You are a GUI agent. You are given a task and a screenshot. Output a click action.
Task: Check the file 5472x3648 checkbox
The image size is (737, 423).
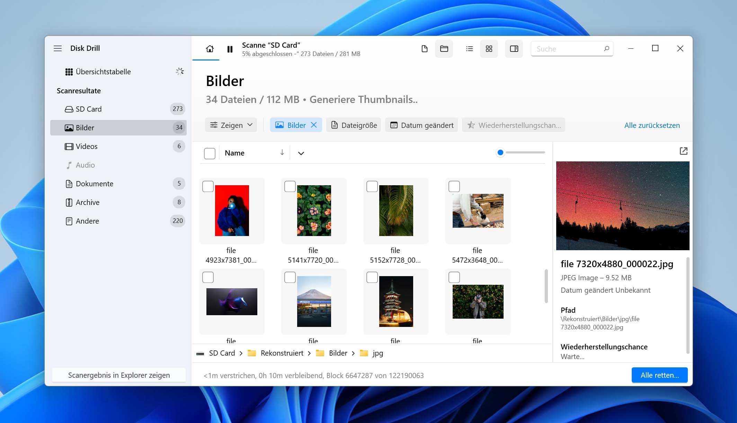click(x=454, y=186)
